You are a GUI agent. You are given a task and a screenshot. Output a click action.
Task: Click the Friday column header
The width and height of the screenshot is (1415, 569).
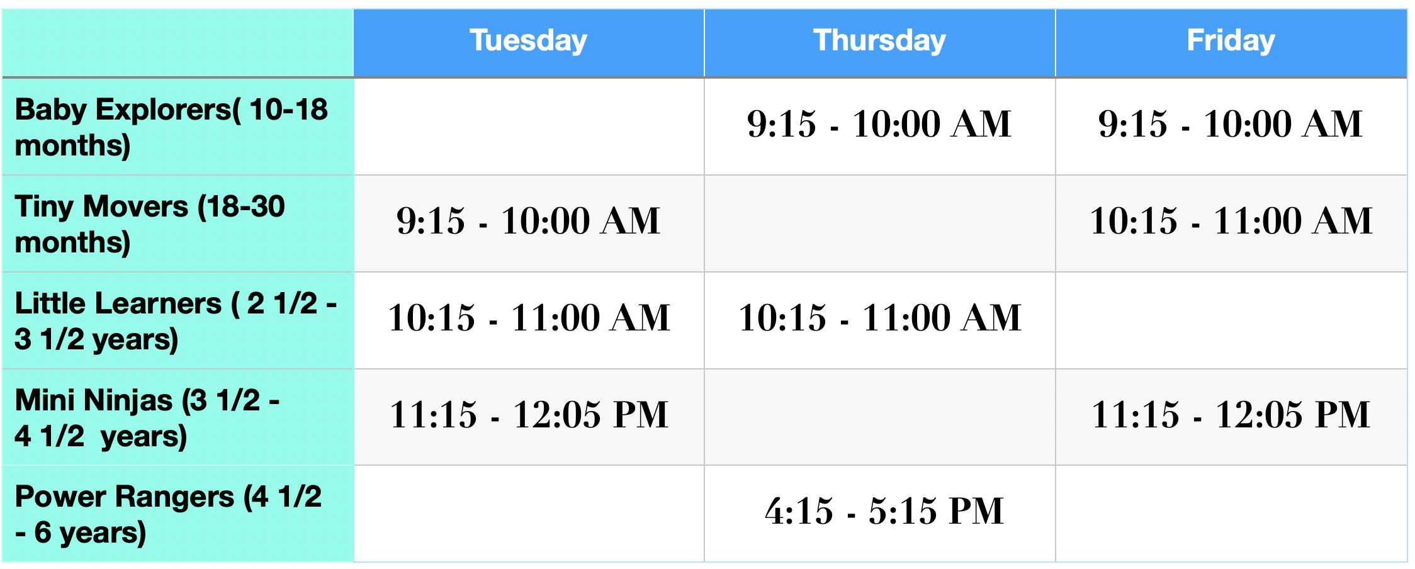coord(1231,42)
